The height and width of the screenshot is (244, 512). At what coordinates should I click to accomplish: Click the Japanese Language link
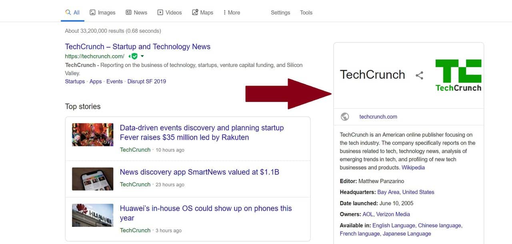click(407, 234)
